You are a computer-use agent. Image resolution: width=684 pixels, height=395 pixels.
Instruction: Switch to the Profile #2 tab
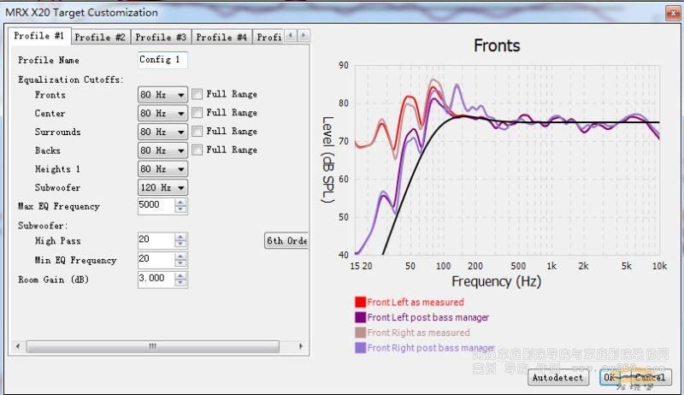[99, 38]
